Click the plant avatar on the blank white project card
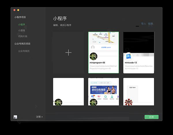The image size is (173, 135). (x=59, y=102)
